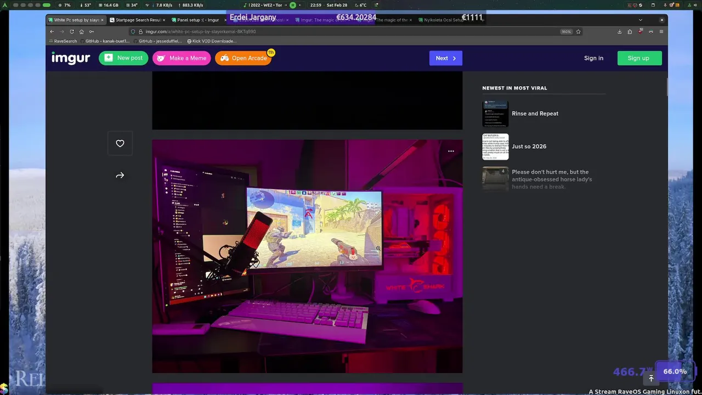Click the 16.4 GB memory indicator
Image resolution: width=702 pixels, height=395 pixels.
108,5
